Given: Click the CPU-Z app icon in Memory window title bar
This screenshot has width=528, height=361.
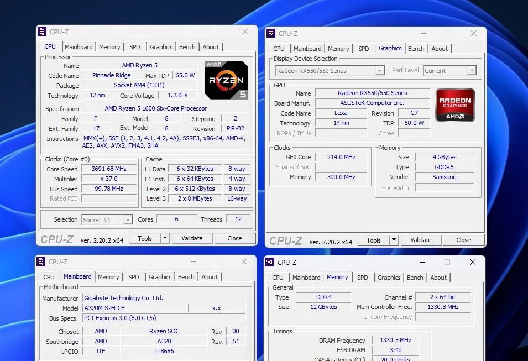Looking at the screenshot, I should (270, 262).
